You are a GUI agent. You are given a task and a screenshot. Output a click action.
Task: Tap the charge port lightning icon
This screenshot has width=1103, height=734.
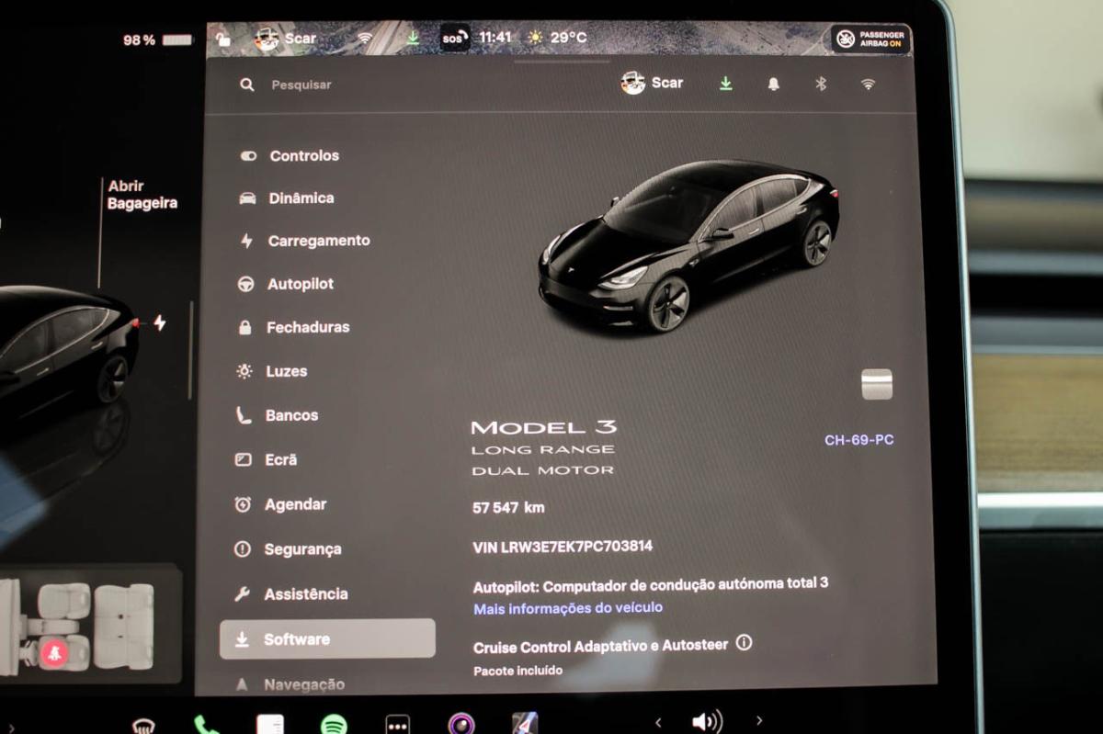coord(160,322)
